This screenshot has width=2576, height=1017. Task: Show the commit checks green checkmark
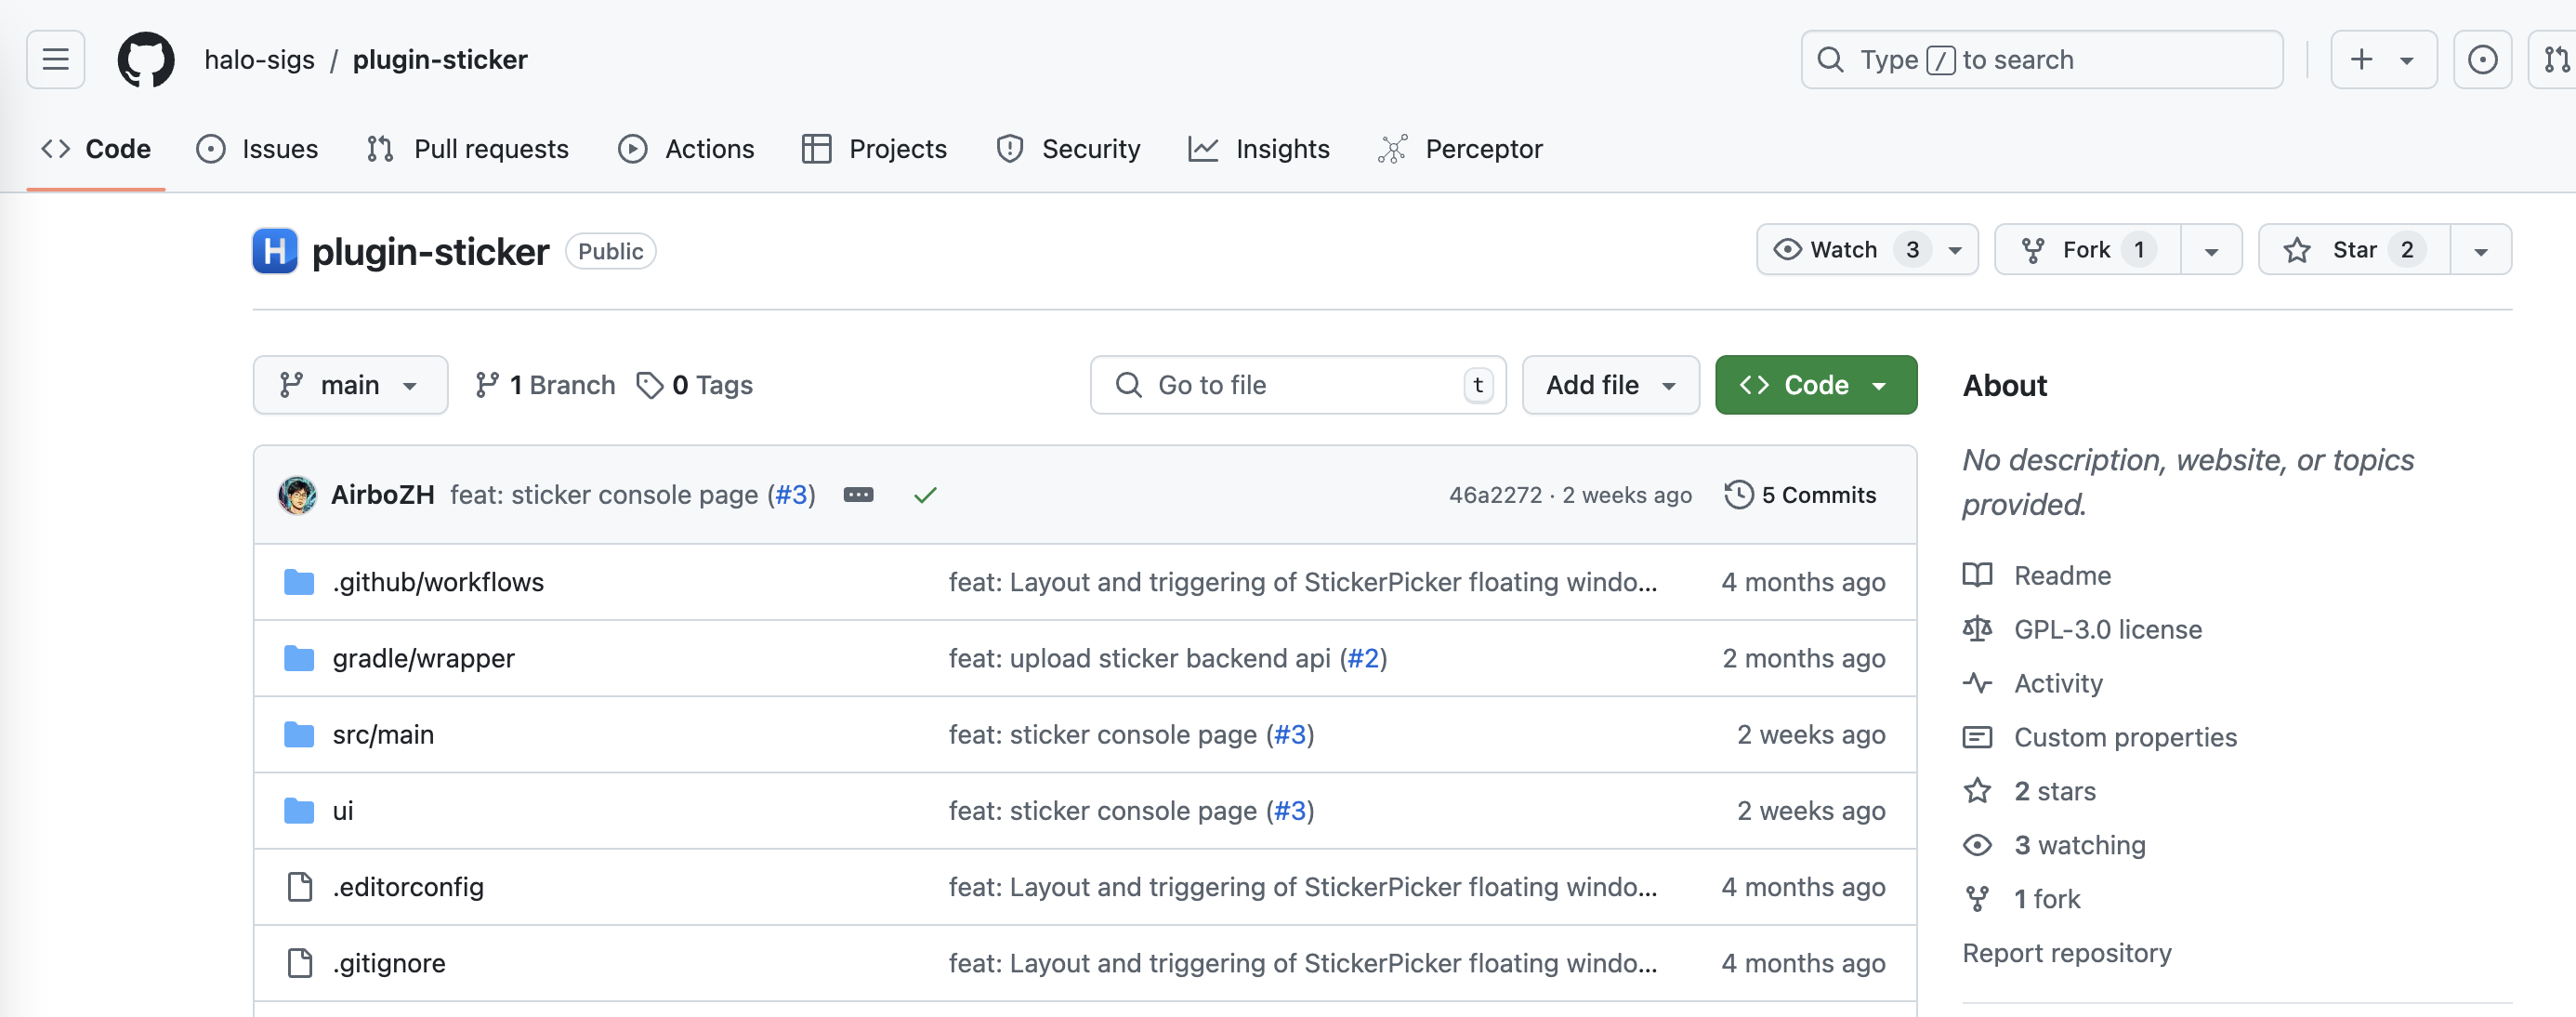point(925,495)
